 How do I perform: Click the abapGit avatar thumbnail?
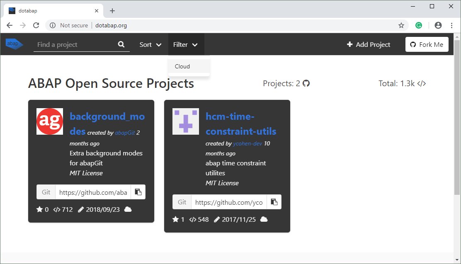(x=50, y=121)
